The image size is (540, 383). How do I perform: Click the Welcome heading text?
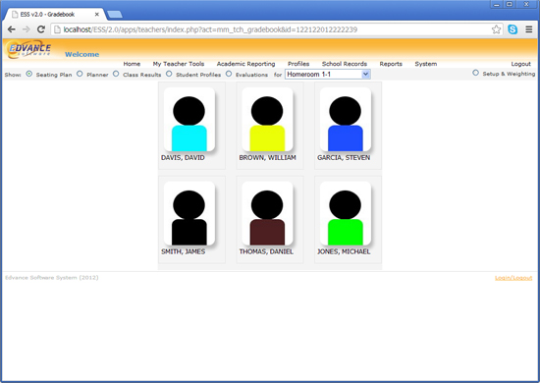tap(81, 54)
